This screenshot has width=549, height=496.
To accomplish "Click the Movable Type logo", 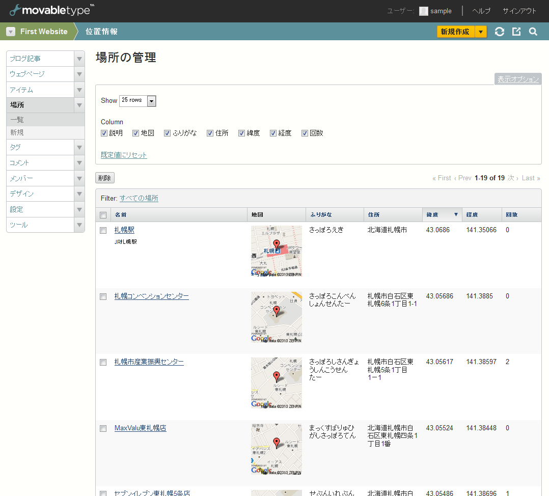I will coord(52,10).
